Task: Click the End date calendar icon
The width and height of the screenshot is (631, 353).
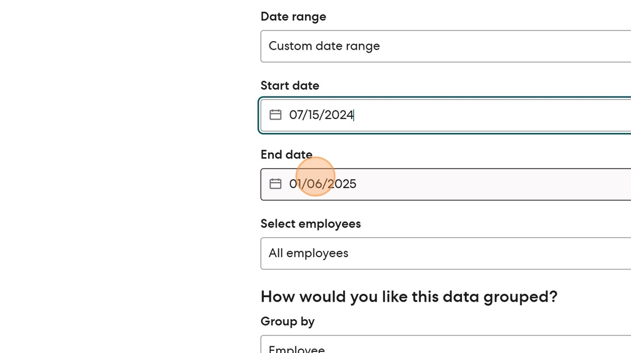Action: (x=275, y=184)
